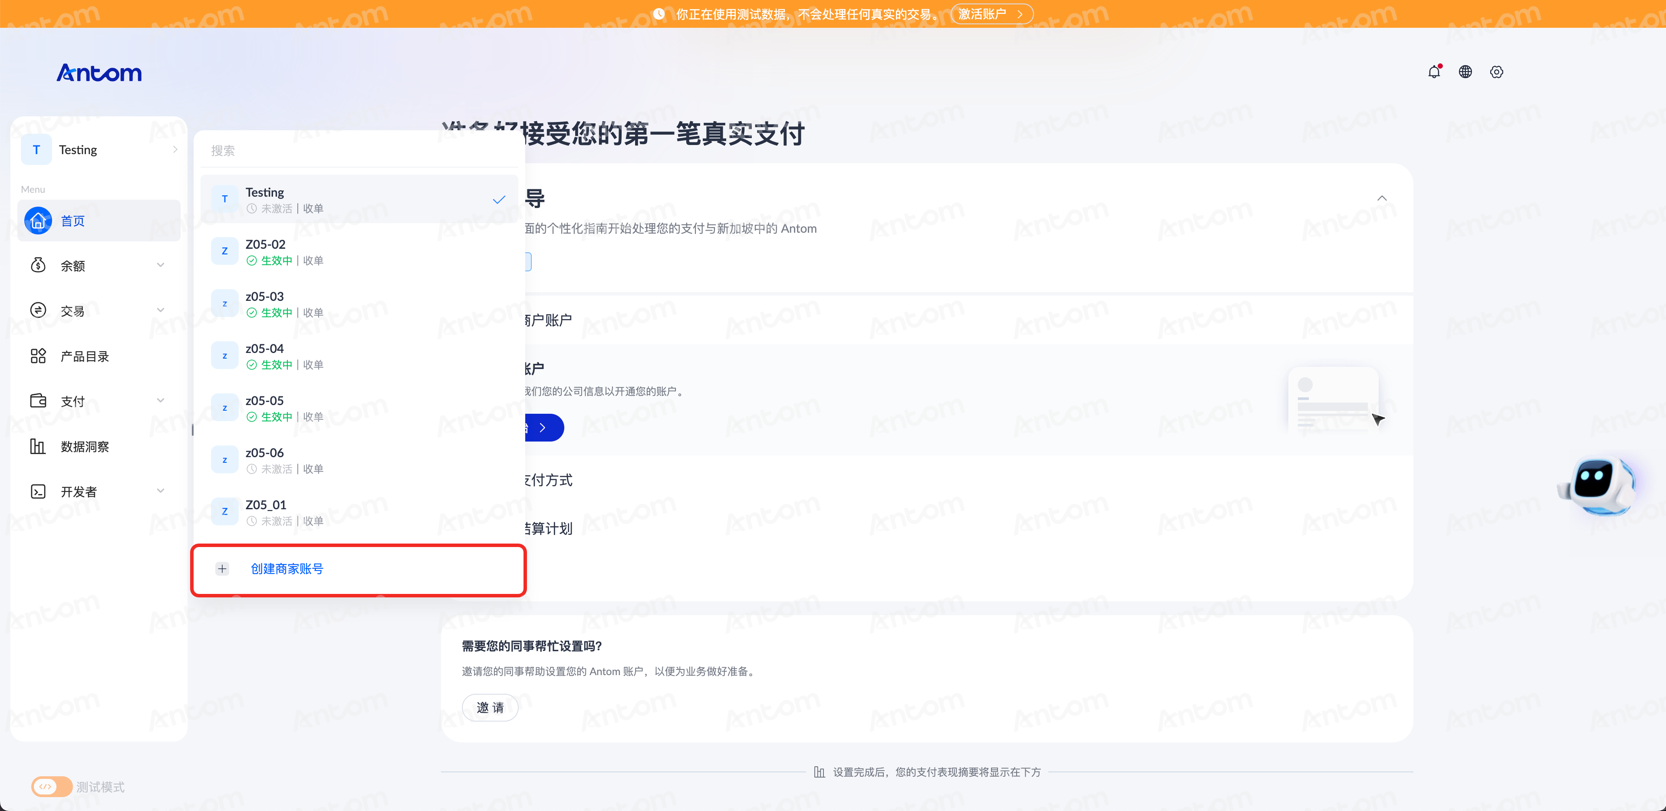Click the 交易 transaction icon
Screen dimensions: 1666x811
[38, 310]
